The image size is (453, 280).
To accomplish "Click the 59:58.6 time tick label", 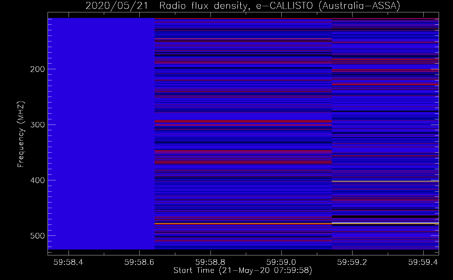I will point(139,262).
